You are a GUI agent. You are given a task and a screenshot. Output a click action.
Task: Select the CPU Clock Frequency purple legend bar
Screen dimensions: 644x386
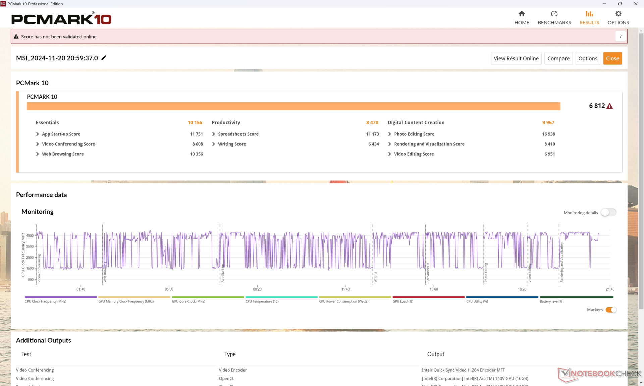(x=60, y=297)
